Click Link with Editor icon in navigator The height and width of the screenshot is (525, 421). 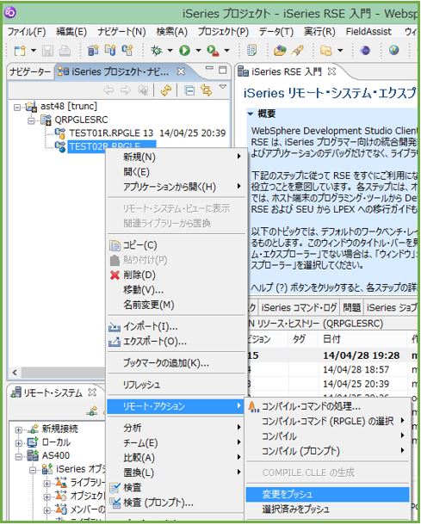[x=207, y=90]
